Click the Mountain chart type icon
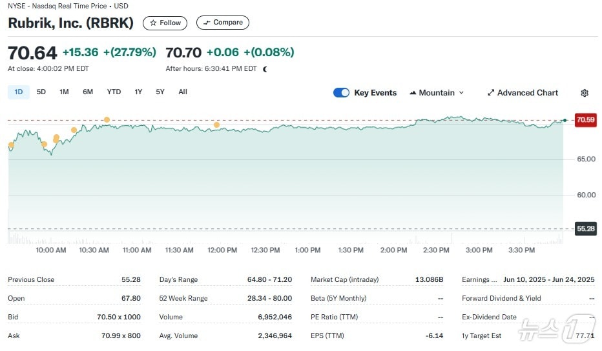This screenshot has width=602, height=351. pyautogui.click(x=413, y=93)
